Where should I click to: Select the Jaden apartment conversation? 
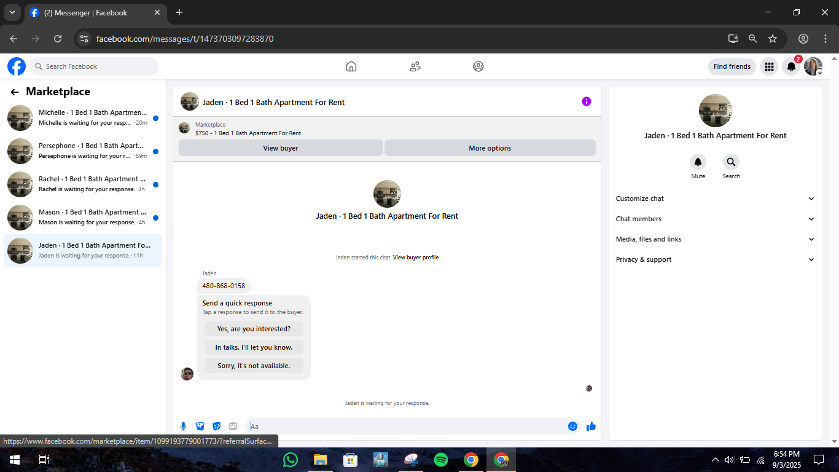(x=83, y=251)
